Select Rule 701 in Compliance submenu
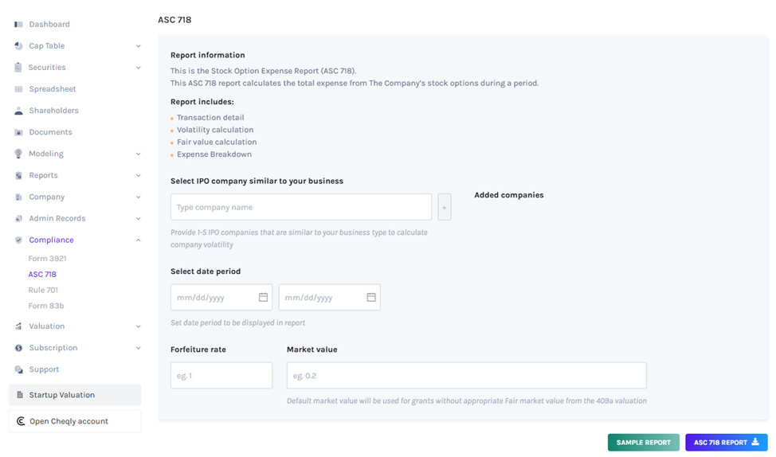The image size is (776, 457). click(x=43, y=290)
